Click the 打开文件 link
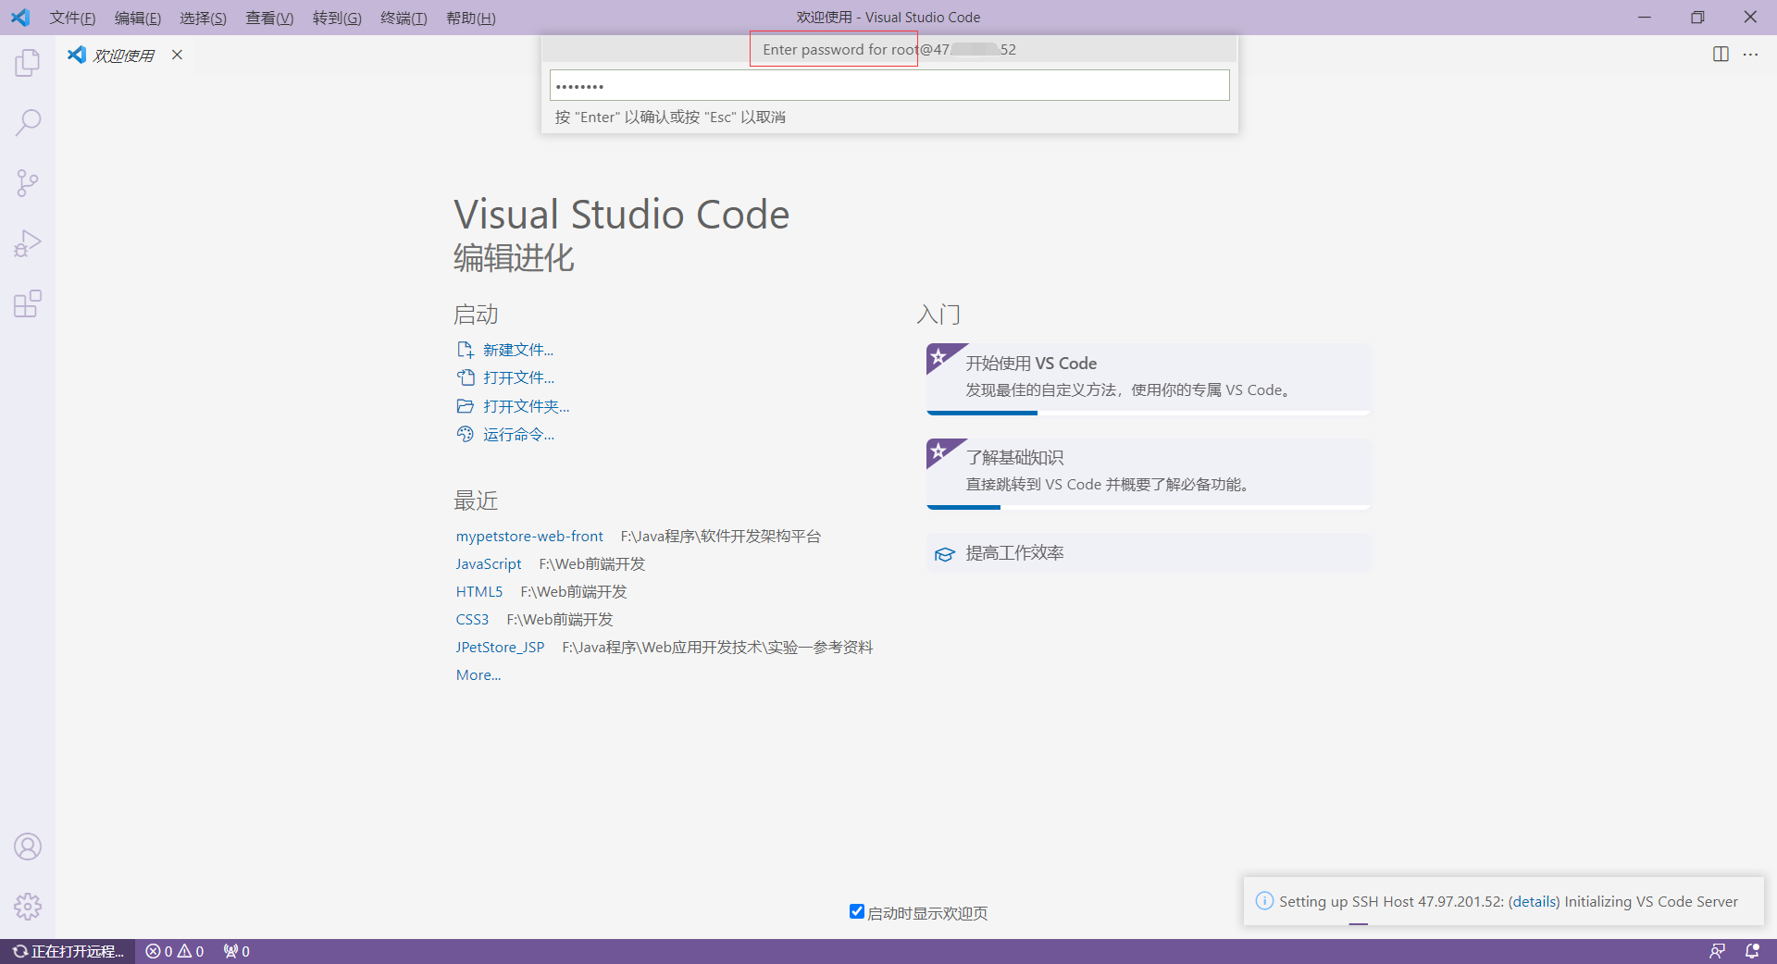 click(x=518, y=377)
